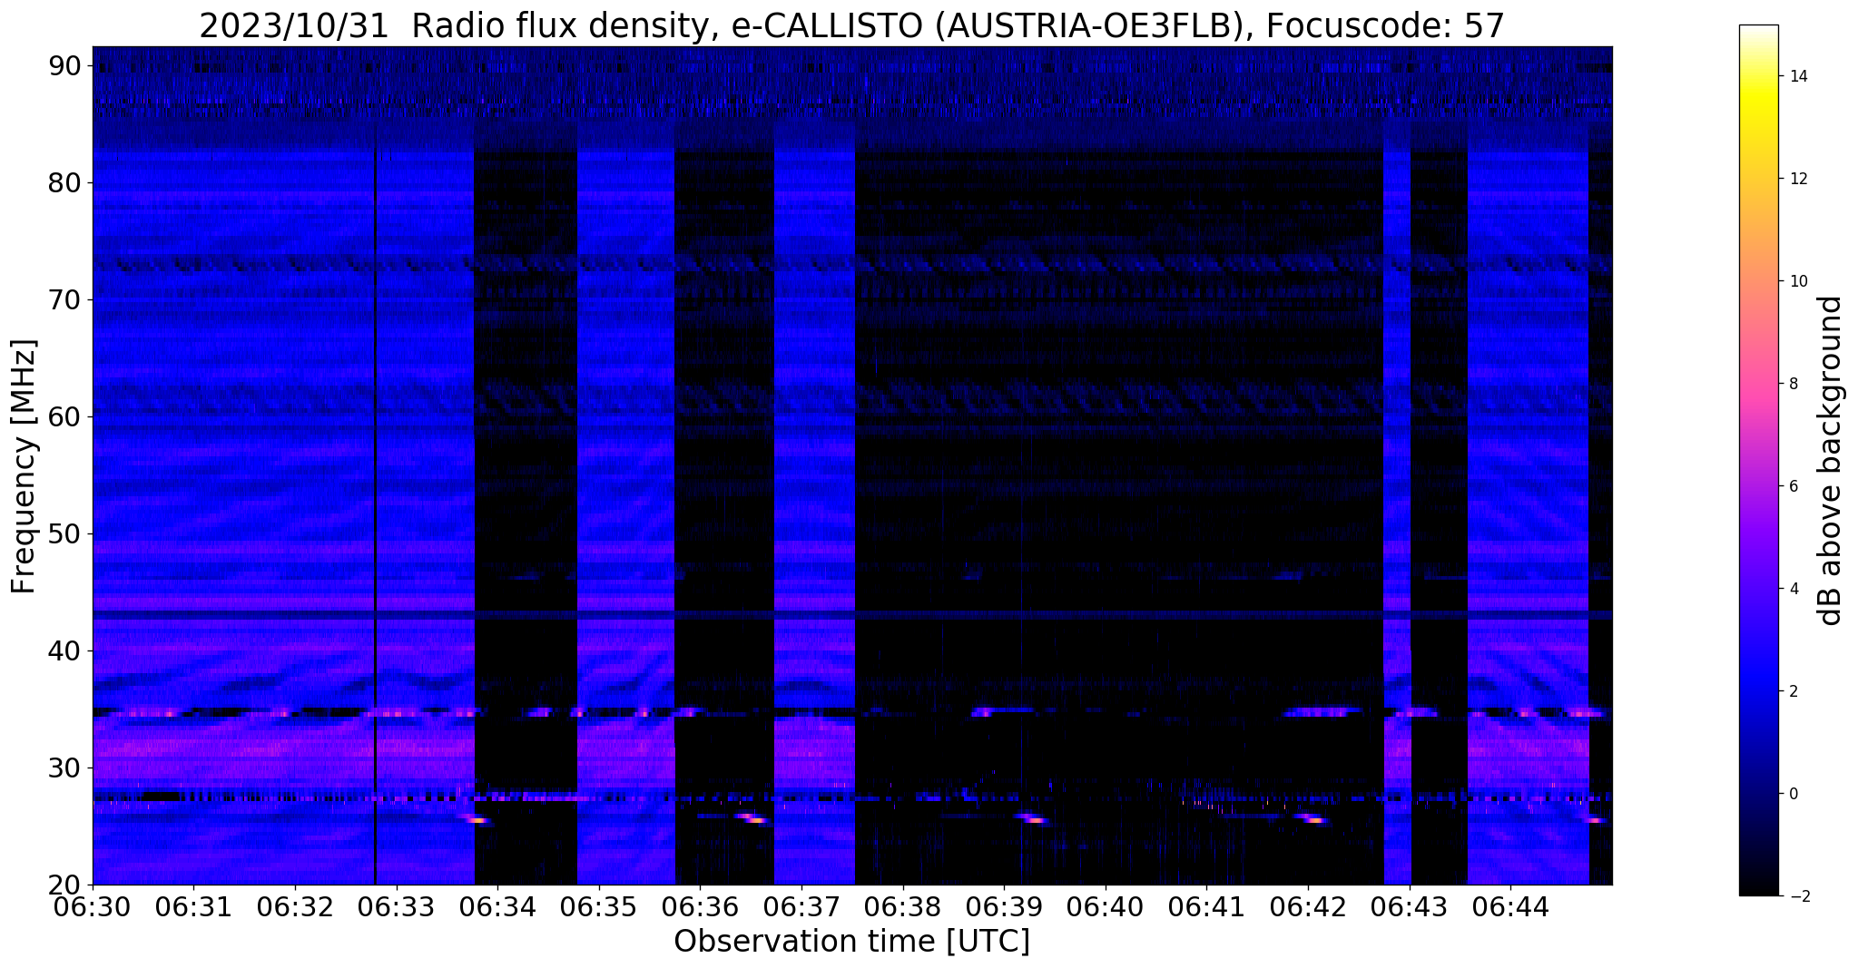This screenshot has height=968, width=1858.
Task: Click the colorbar tick label 10
Action: [x=1797, y=281]
